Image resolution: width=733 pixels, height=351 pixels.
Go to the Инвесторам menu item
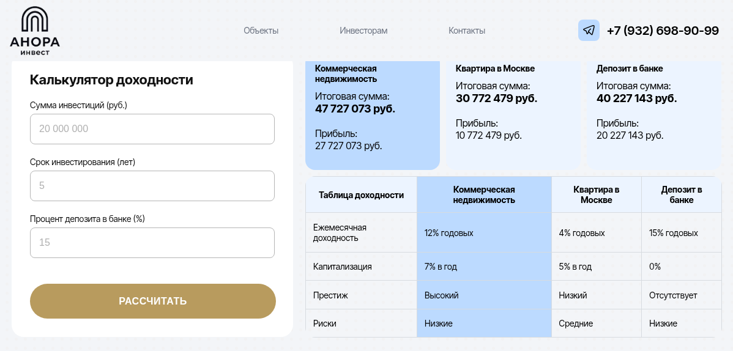(363, 31)
